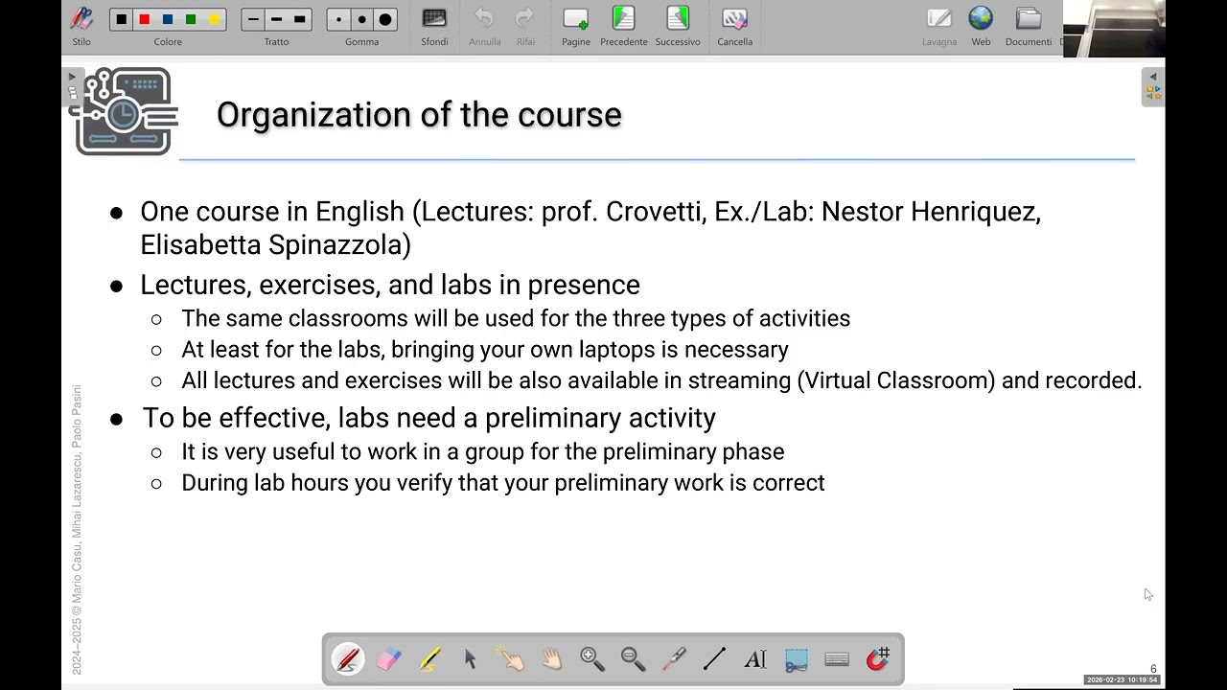Switch to Web mode
This screenshot has height=690, width=1227.
(981, 26)
